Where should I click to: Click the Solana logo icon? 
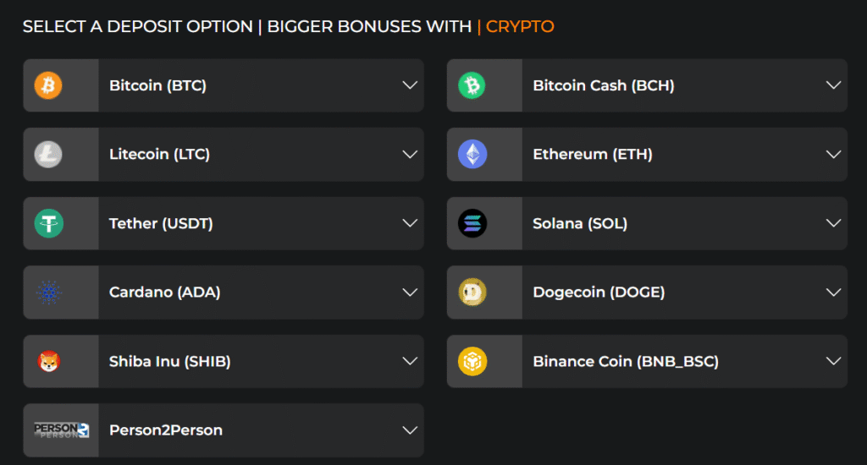472,223
